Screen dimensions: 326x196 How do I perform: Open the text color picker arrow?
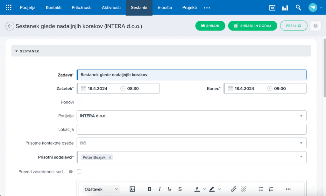pyautogui.click(x=204, y=189)
